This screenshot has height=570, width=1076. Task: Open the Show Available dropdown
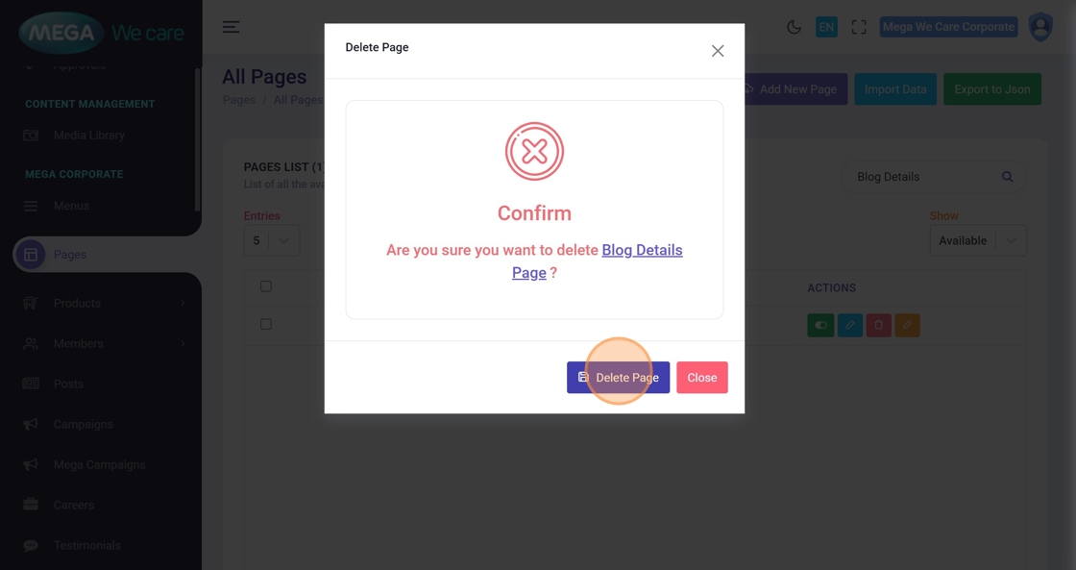click(977, 240)
